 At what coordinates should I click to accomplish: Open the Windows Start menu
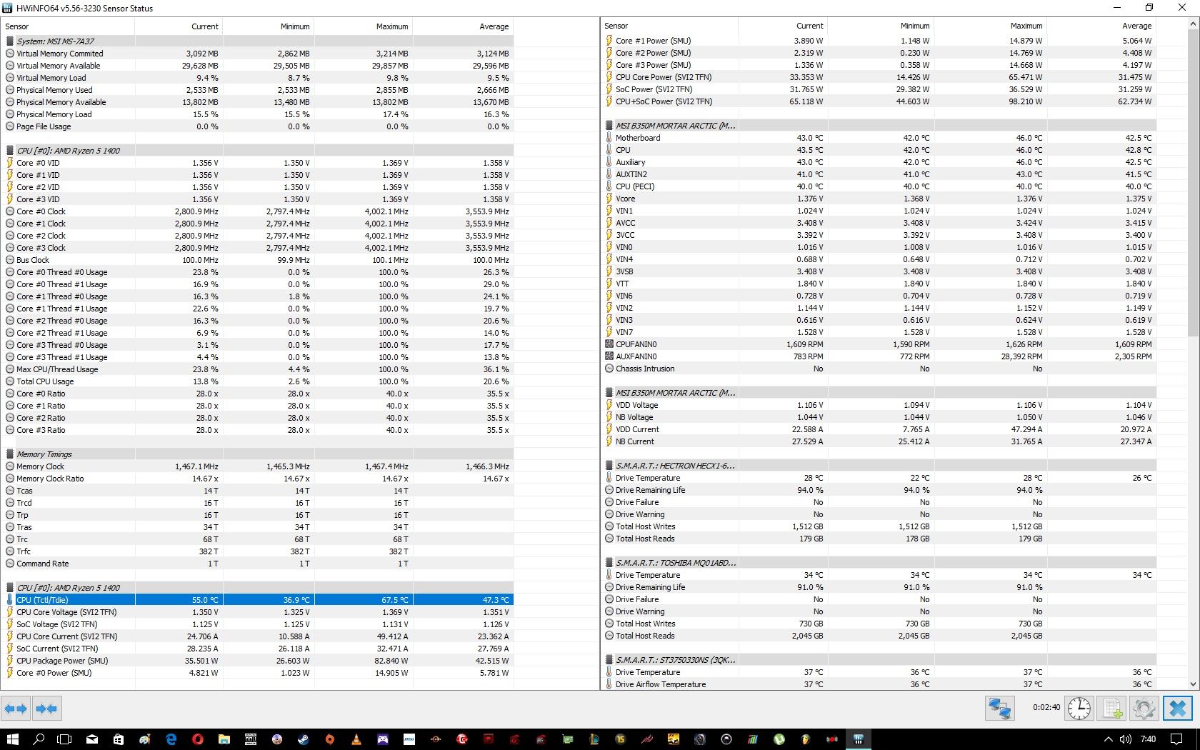coord(12,739)
